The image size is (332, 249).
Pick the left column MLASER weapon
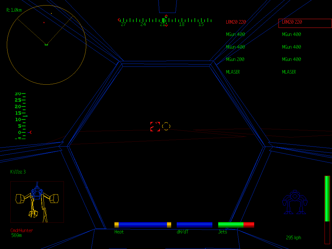click(233, 72)
